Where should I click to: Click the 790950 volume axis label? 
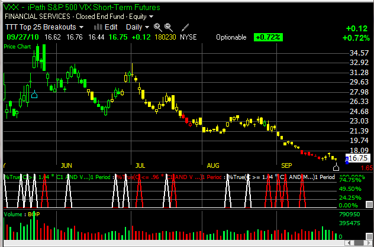pos(349,214)
